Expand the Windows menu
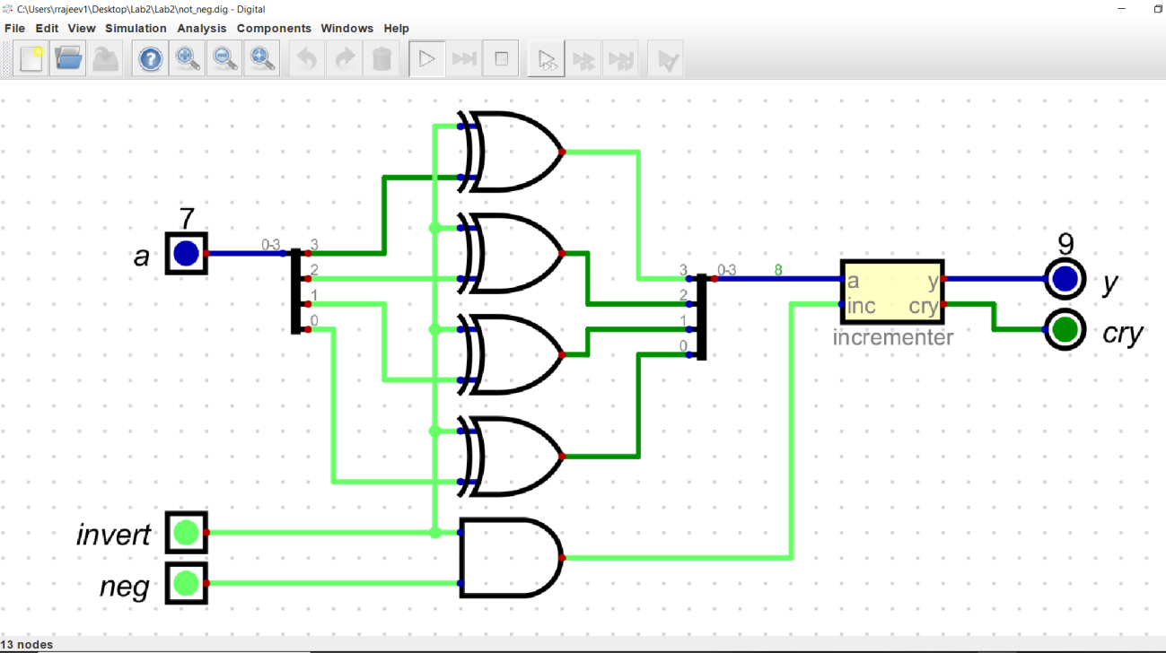The width and height of the screenshot is (1166, 653). [x=346, y=28]
